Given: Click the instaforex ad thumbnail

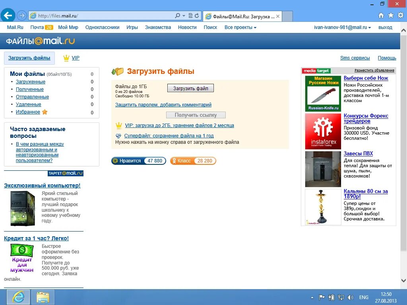Looking at the screenshot, I should coord(323,131).
